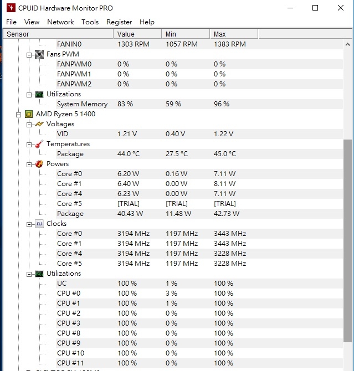
Task: Select the System Memory row
Action: (x=199, y=104)
